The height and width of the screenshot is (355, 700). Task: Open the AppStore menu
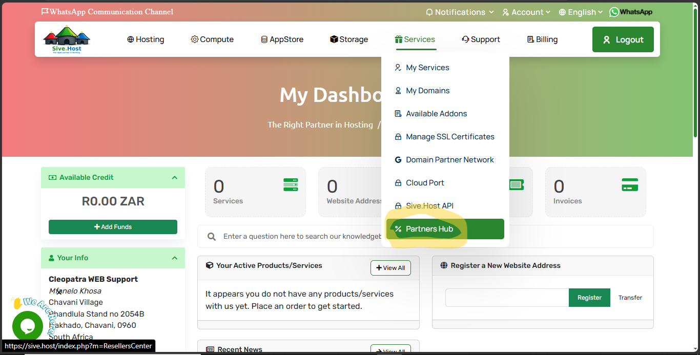click(282, 39)
